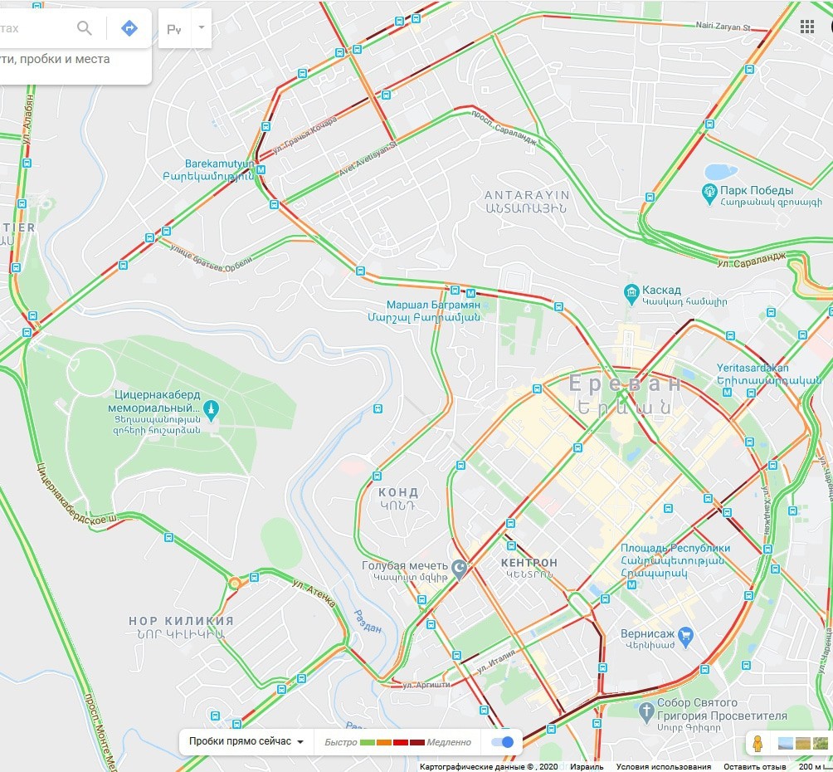Click the search magnifier icon
The height and width of the screenshot is (772, 833).
pyautogui.click(x=85, y=28)
